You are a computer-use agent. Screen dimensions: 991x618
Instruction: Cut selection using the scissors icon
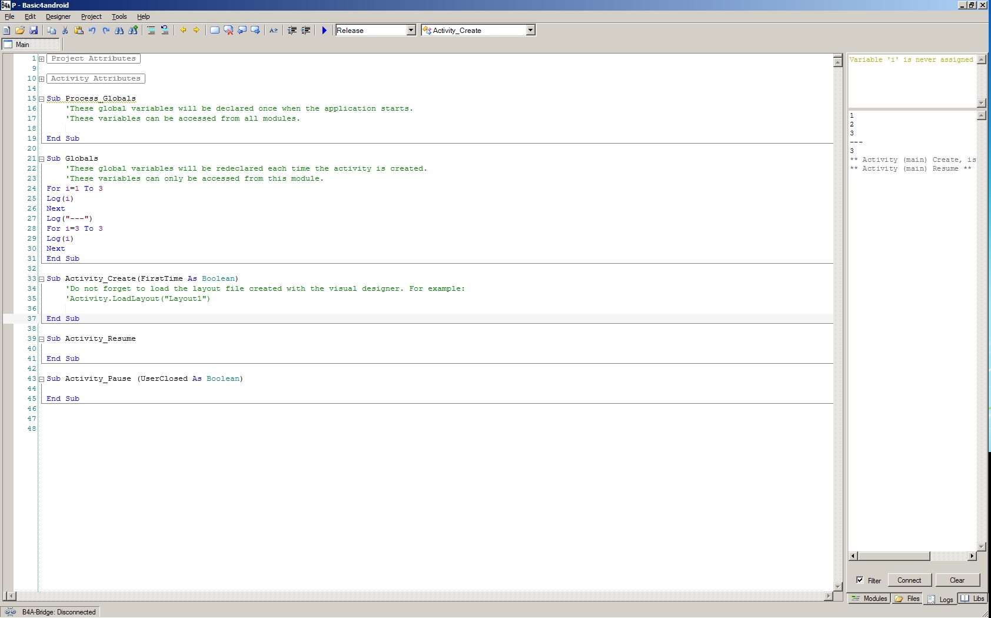click(65, 30)
